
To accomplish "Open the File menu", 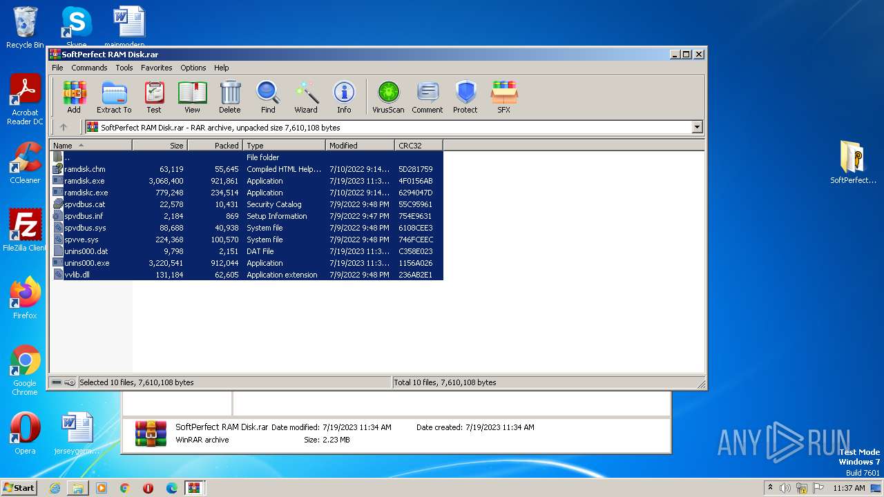I will 57,68.
